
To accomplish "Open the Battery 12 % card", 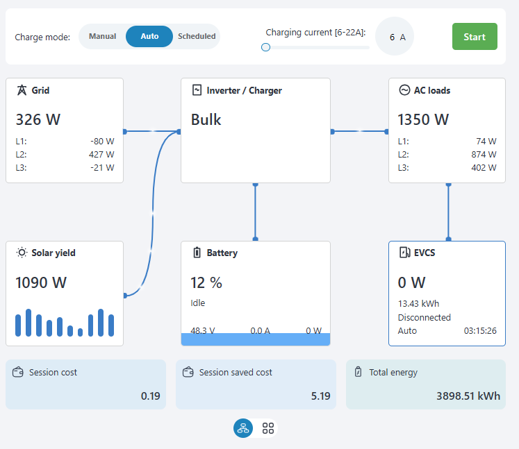I will pos(255,293).
